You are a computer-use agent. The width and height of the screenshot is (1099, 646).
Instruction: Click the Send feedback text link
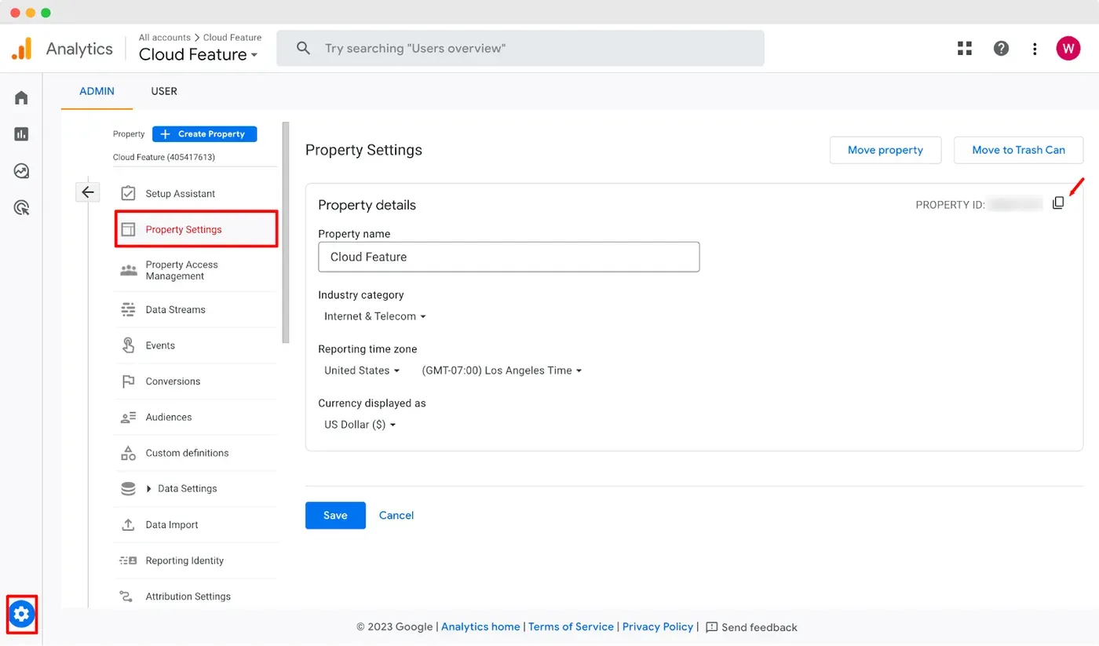point(759,627)
